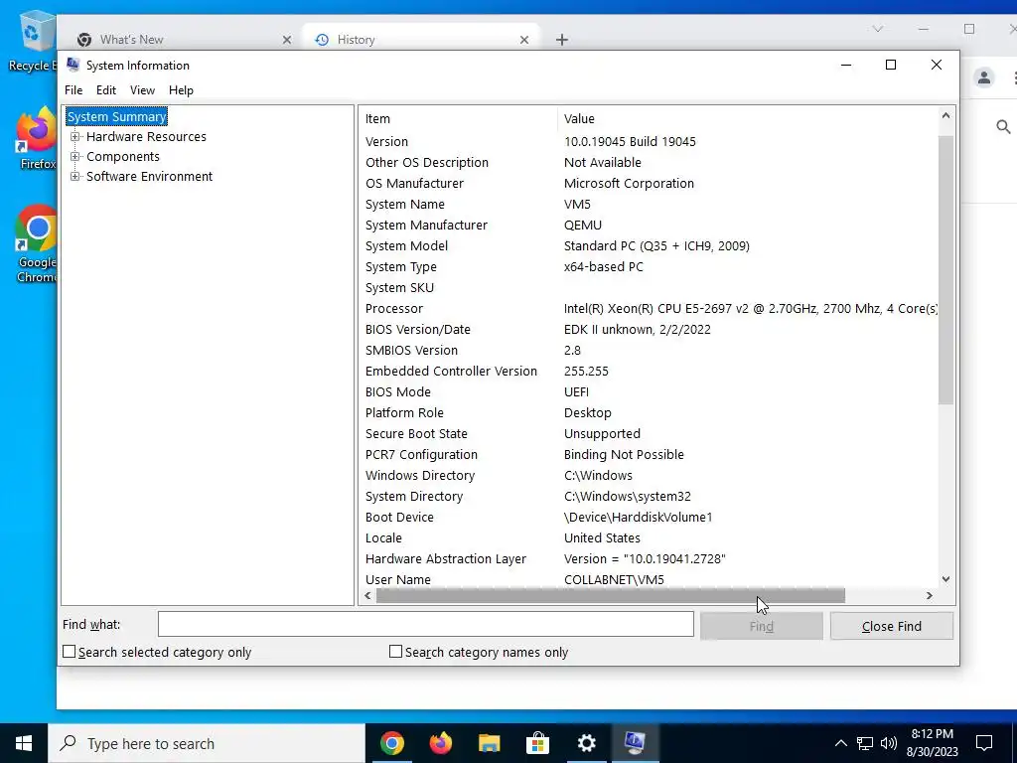Open Microsoft Store from the taskbar

coord(537,743)
